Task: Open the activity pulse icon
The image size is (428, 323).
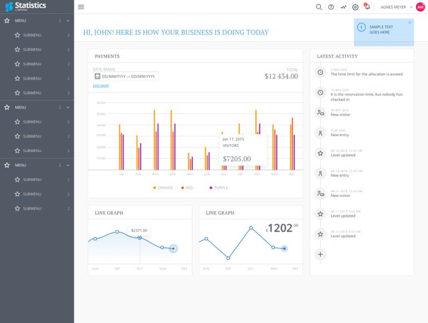Action: pos(343,7)
